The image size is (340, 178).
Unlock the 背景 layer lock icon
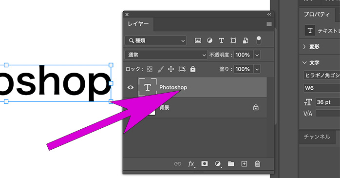[x=256, y=107]
